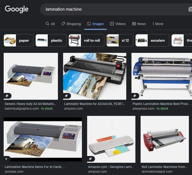Click product tag icon on Swingline image
Image resolution: width=192 pixels, height=175 pixels.
point(90,159)
